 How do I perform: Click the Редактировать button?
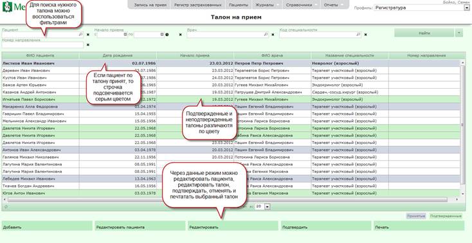tap(233, 226)
